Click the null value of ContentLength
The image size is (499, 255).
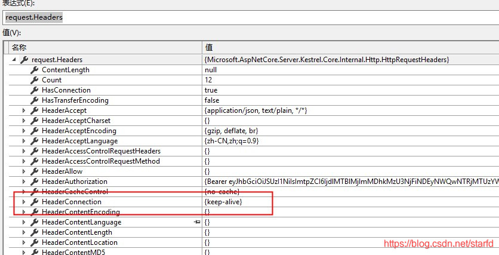pos(211,70)
